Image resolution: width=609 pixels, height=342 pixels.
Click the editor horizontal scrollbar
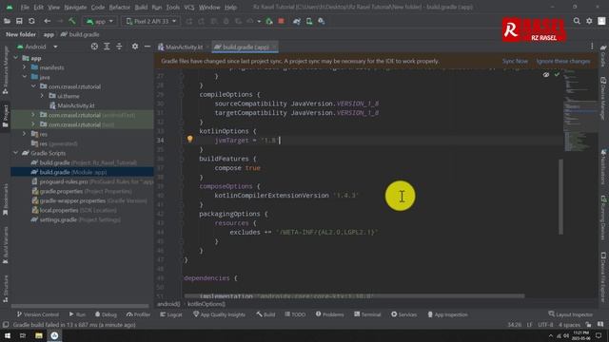[354, 295]
